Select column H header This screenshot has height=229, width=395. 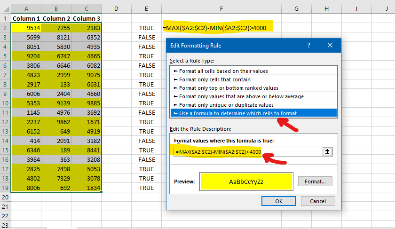point(326,9)
